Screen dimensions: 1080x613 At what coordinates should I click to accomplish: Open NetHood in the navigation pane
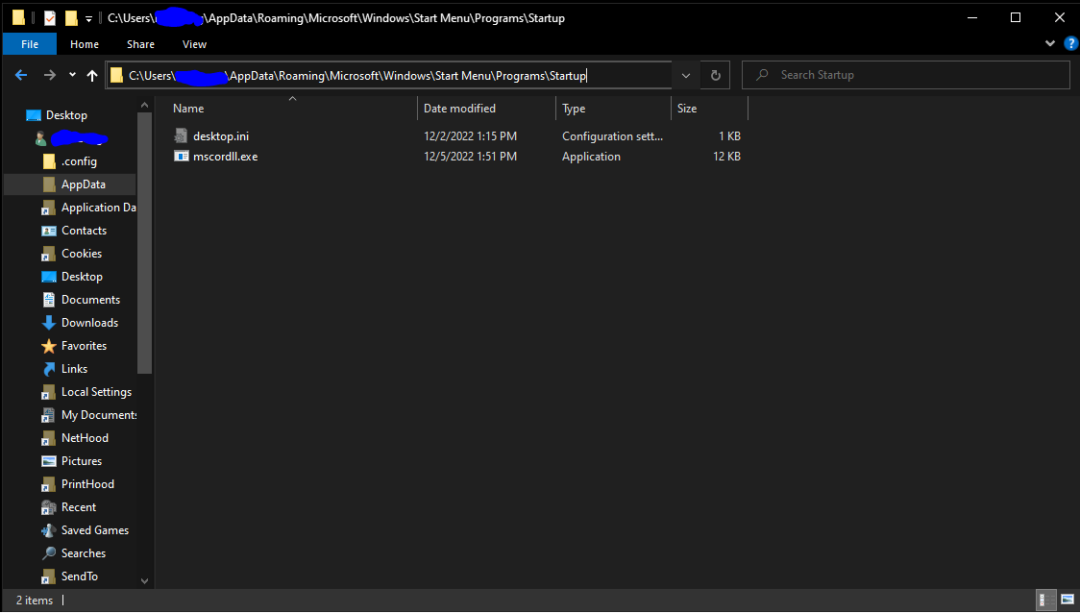click(x=84, y=438)
